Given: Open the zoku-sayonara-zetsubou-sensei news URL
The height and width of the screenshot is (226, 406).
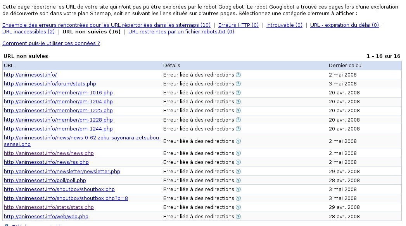Looking at the screenshot, I should [82, 137].
